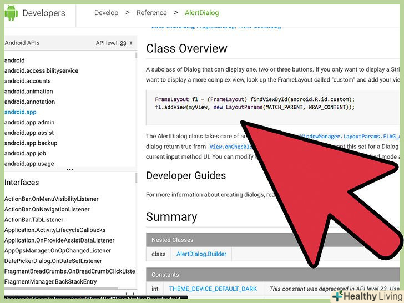
Task: Click the Android robot logo
Action: click(11, 13)
